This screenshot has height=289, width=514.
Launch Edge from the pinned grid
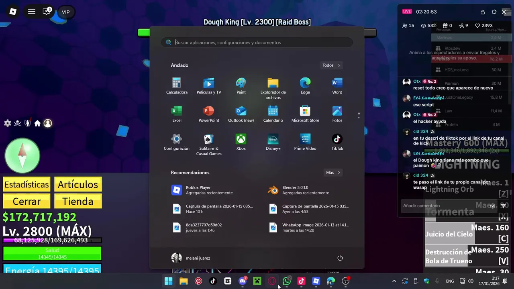click(x=305, y=86)
